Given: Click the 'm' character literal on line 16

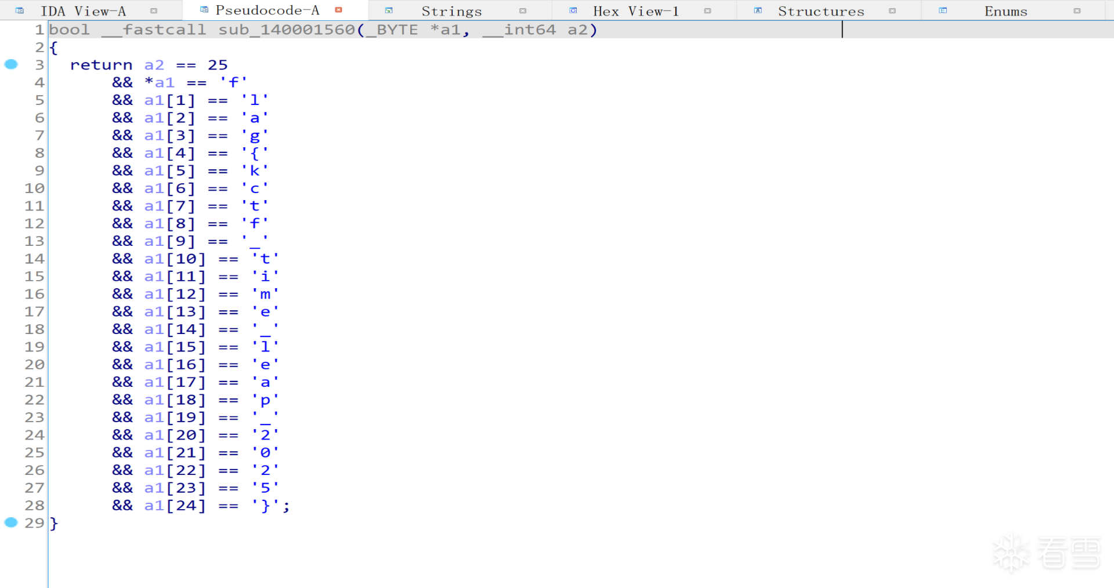Looking at the screenshot, I should [265, 294].
